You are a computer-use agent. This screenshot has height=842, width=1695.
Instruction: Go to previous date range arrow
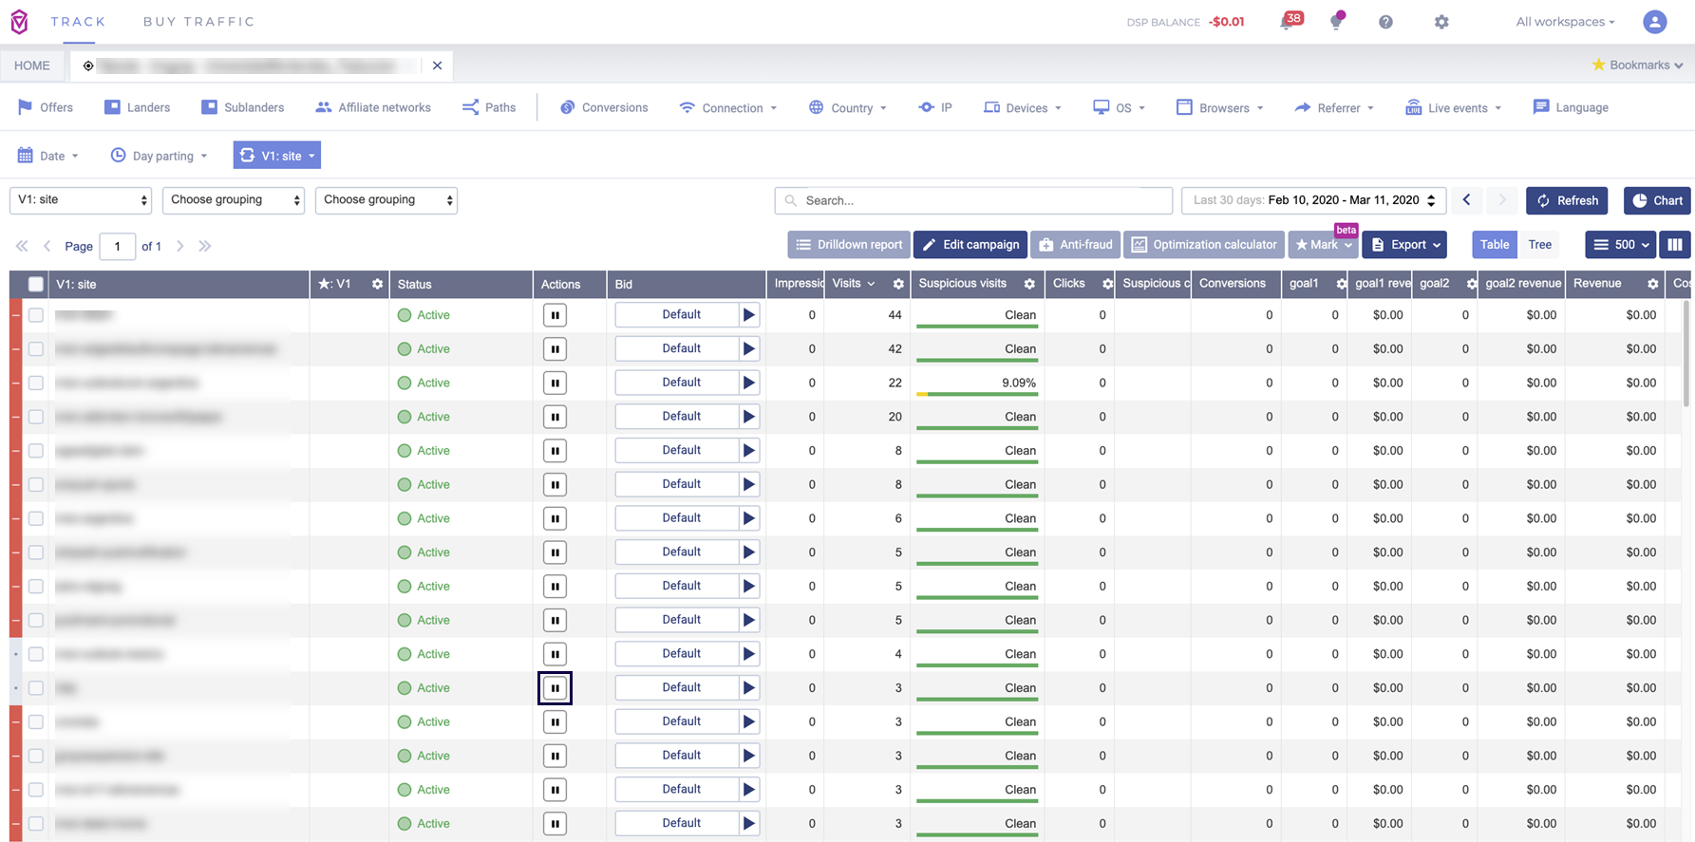[x=1466, y=200]
